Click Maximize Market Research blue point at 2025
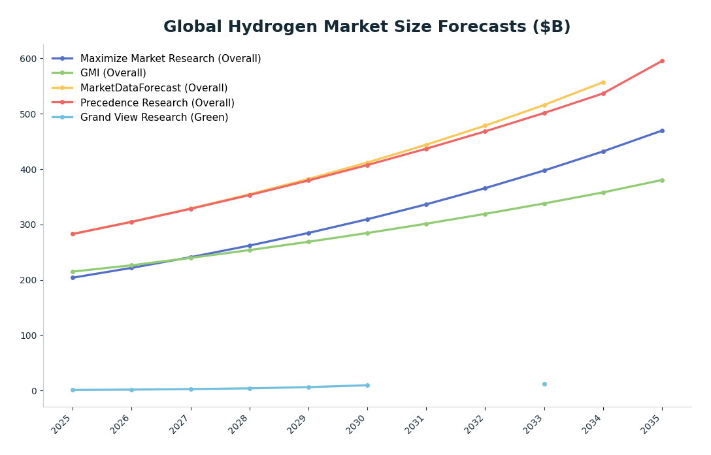Image resolution: width=711 pixels, height=455 pixels. 73,277
